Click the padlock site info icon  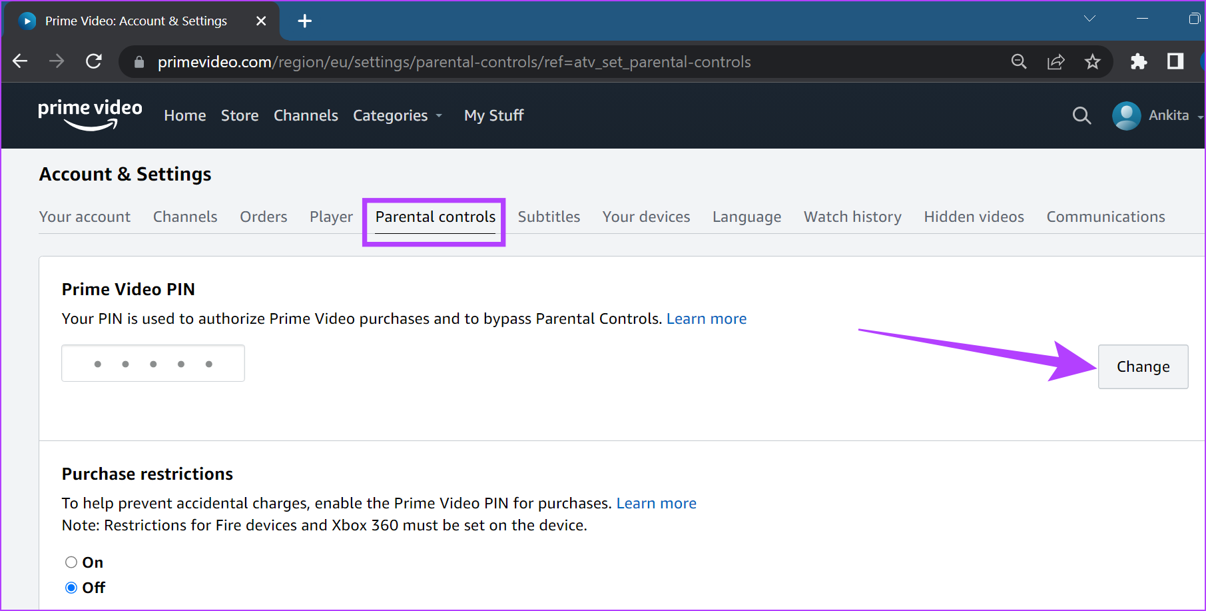pyautogui.click(x=139, y=62)
